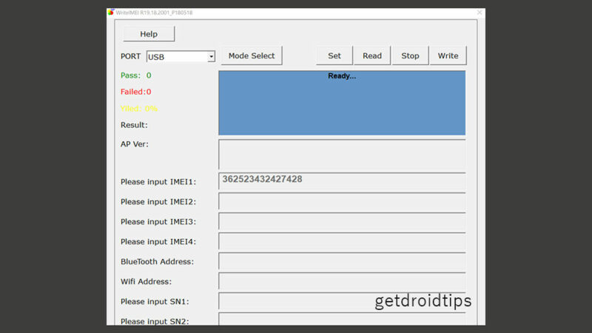Focus the IMEI1 input field
Screen dimensions: 592x333
click(x=342, y=181)
